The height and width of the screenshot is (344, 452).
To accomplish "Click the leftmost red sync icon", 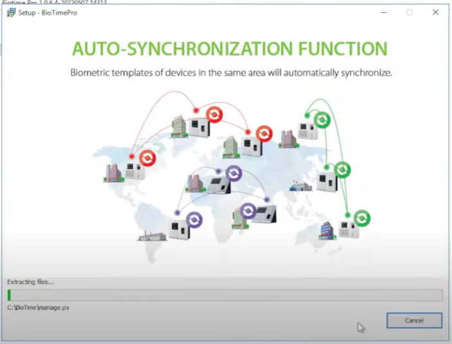I will 147,158.
